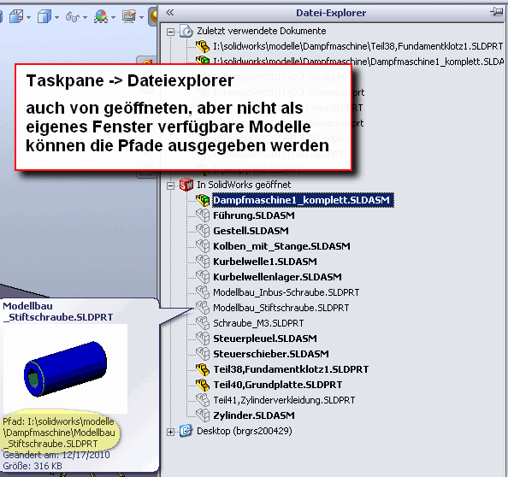Click tooltip title Modellbau_Stiftschraube.SLDPRT
508x477 pixels.
(x=58, y=311)
